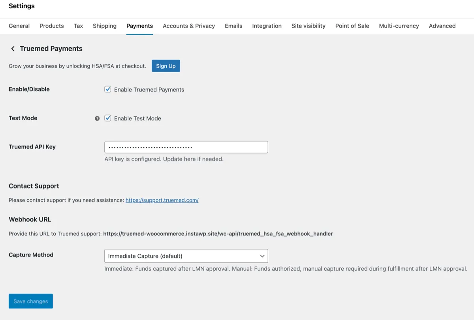Select the webhook handler URL text
This screenshot has height=320, width=474.
point(218,234)
